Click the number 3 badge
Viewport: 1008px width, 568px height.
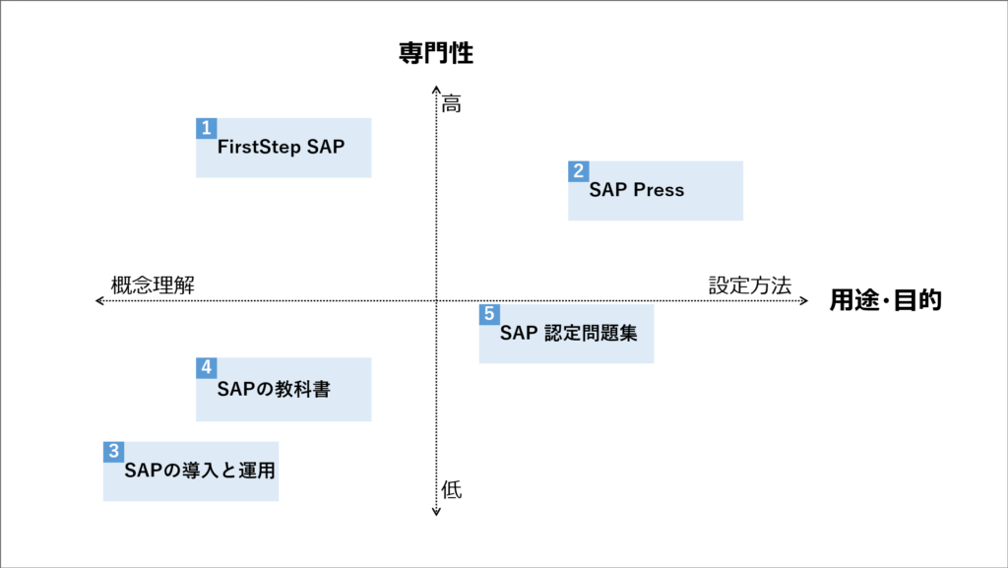tap(114, 452)
